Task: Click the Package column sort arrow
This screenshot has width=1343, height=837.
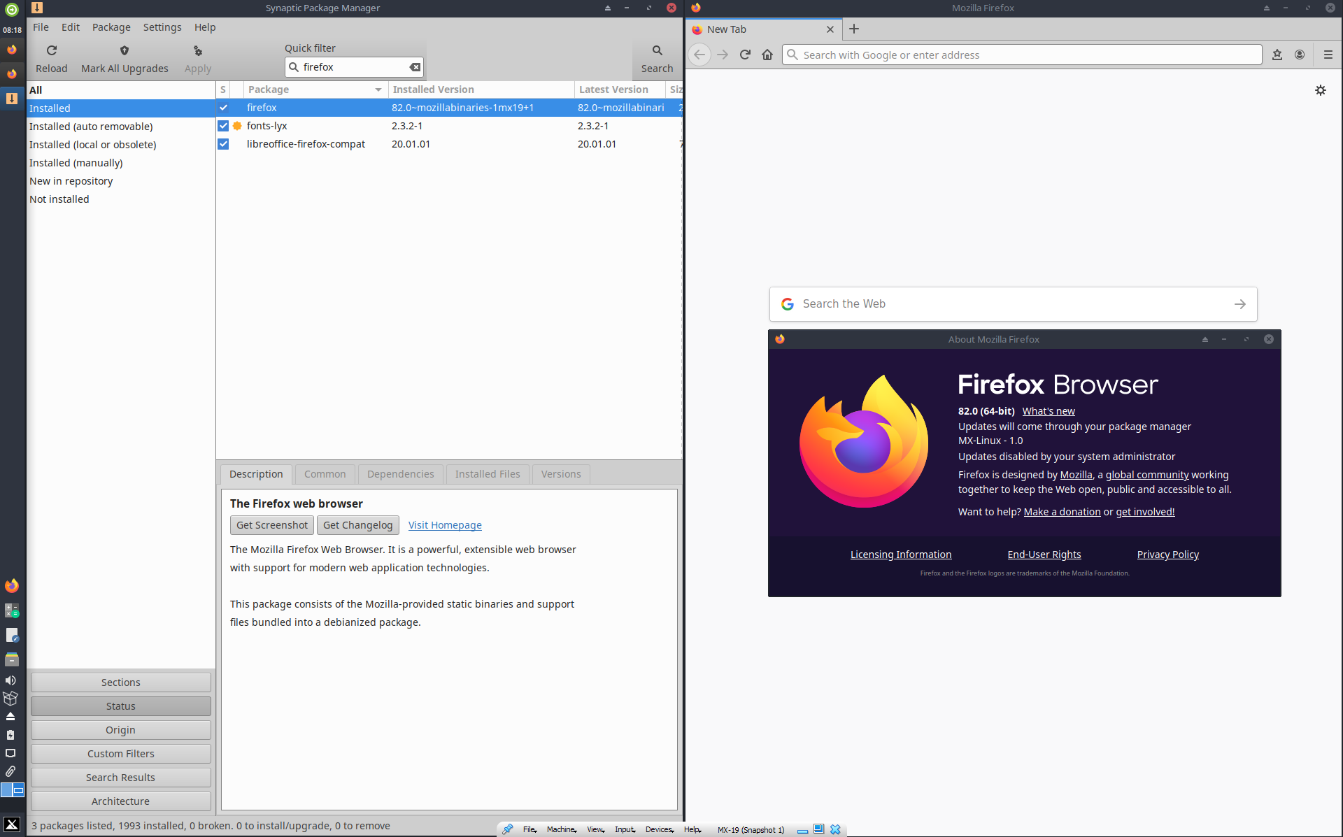Action: [x=378, y=90]
